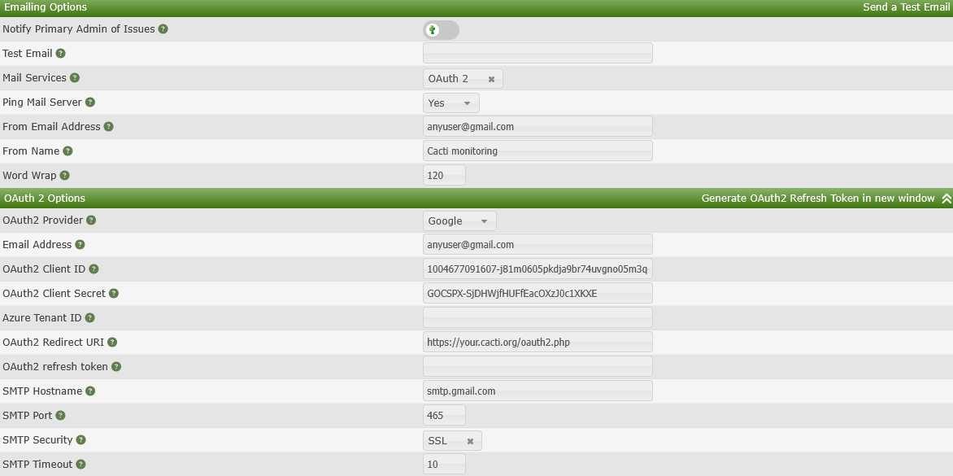Click the SMTP Port field showing 465
Screen dimensions: 953x476
pos(444,415)
